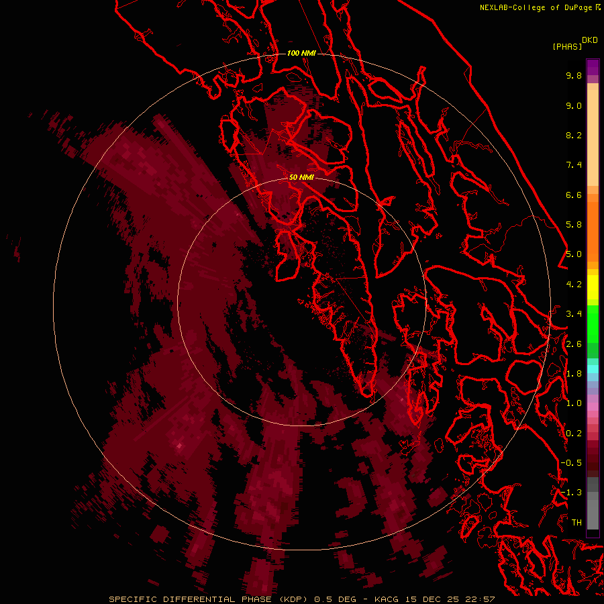Click the 15 DEC 25 22:57 timestamp

point(451,599)
